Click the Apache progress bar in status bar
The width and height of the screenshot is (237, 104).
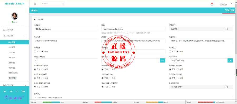[x=103, y=102]
